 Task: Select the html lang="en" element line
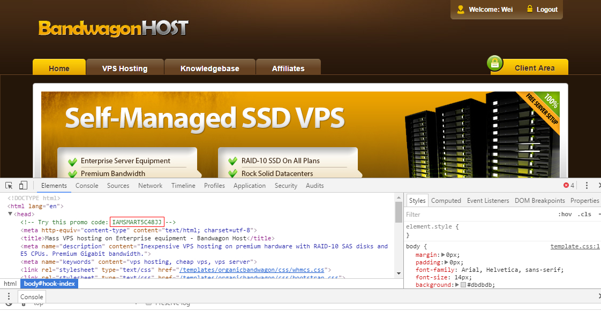click(35, 206)
